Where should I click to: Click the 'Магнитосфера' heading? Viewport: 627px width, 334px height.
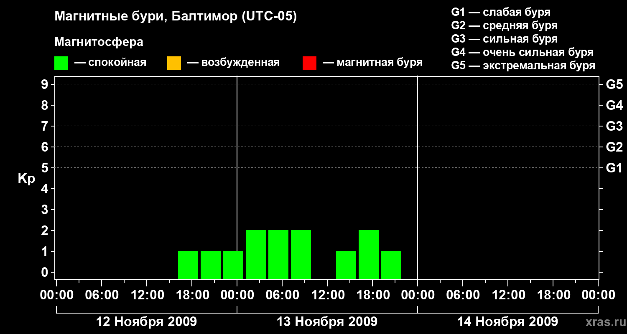(99, 42)
